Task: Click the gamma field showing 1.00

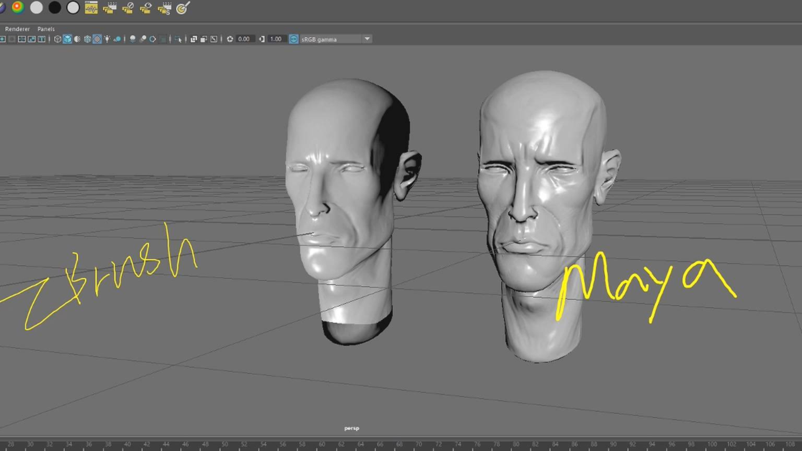Action: pyautogui.click(x=277, y=39)
